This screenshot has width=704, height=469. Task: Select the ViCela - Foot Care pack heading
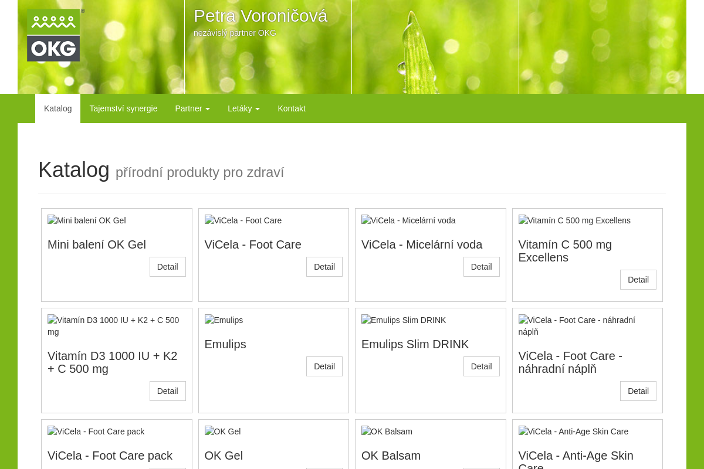coord(110,456)
